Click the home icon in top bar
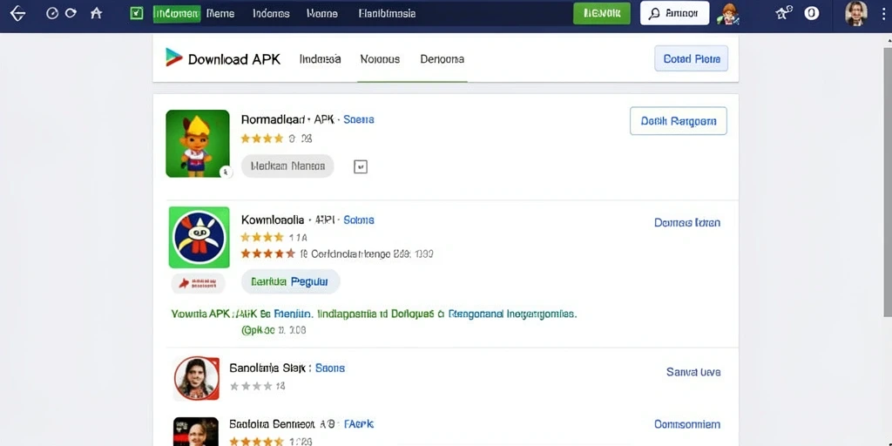Viewport: 892px width, 446px height. [x=96, y=13]
